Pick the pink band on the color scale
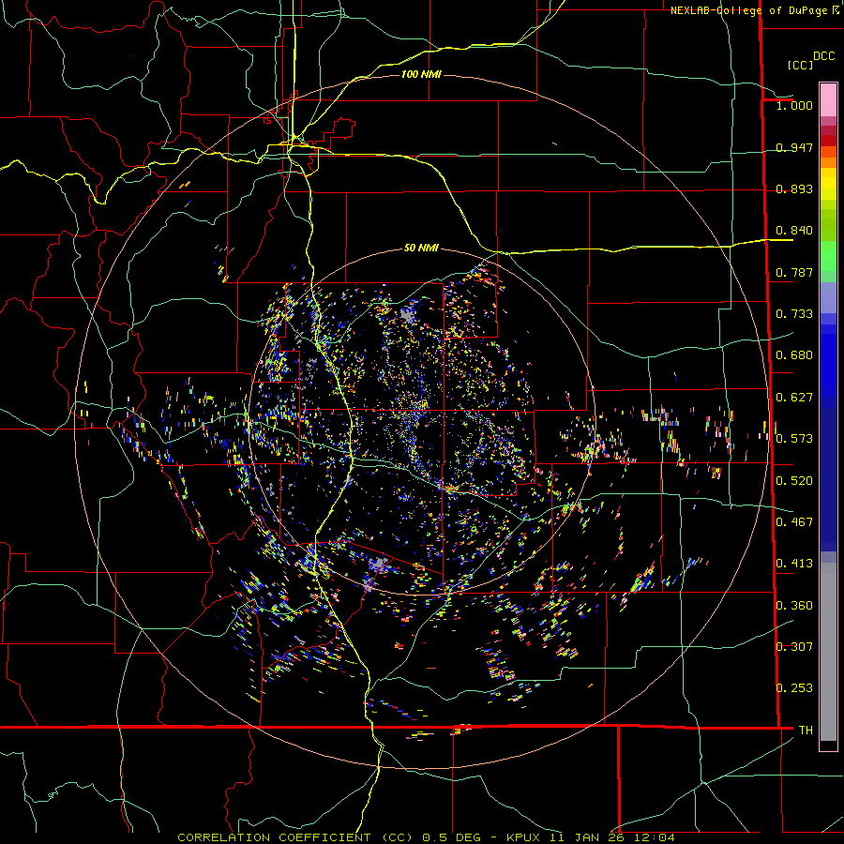The width and height of the screenshot is (844, 844). click(x=828, y=99)
